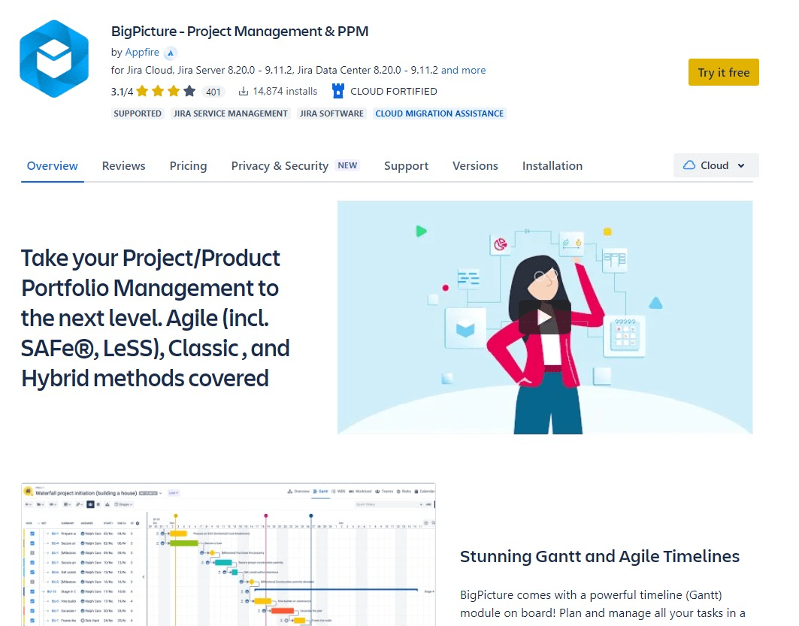Viewport: 799px width, 626px height.
Task: Open the Appfire vendor link
Action: (x=142, y=53)
